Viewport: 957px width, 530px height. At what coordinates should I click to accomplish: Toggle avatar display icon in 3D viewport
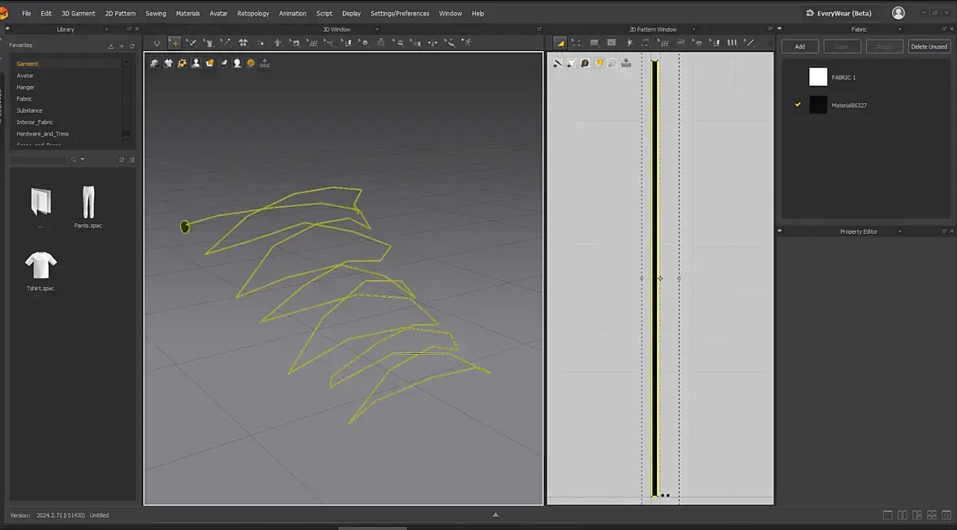tap(195, 63)
